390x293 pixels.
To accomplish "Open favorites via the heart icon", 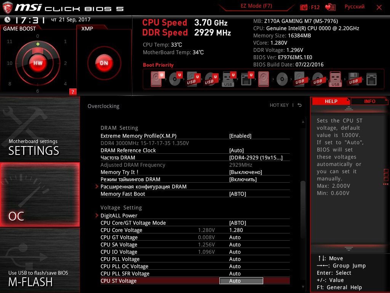I will tap(330, 7).
